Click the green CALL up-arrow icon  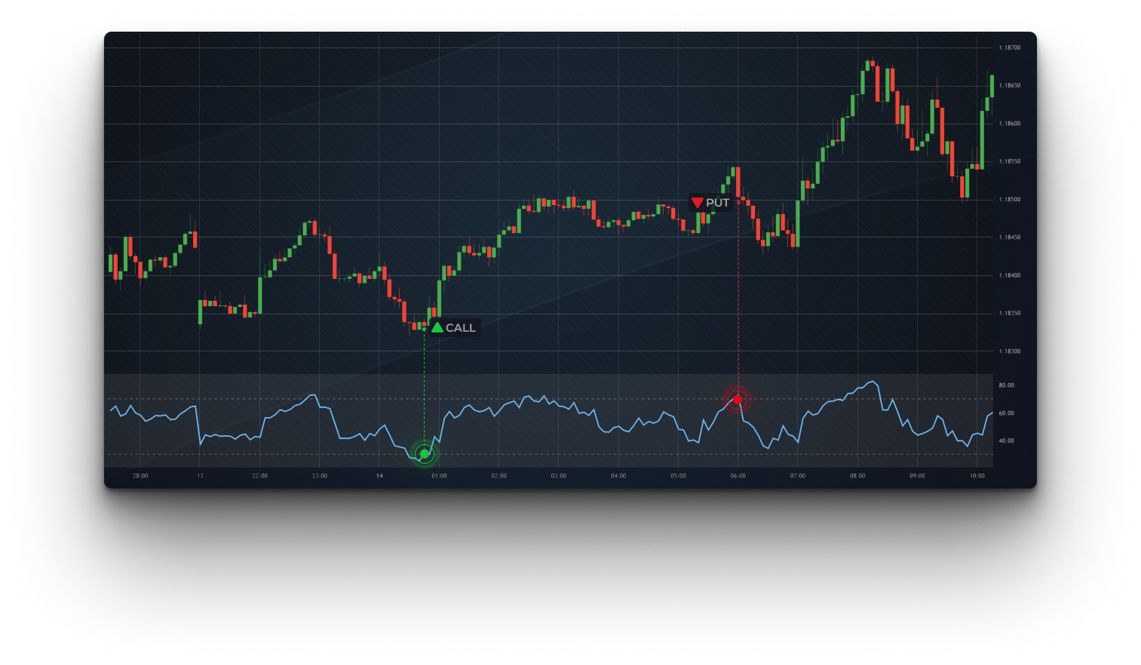(437, 327)
